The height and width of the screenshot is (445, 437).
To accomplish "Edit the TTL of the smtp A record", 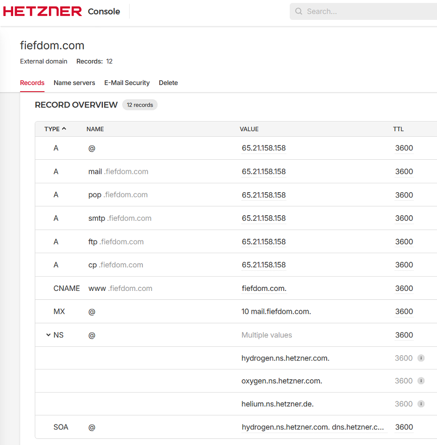I will coord(404,218).
